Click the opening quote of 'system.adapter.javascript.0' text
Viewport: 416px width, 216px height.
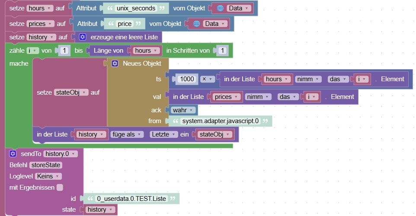[x=176, y=121]
